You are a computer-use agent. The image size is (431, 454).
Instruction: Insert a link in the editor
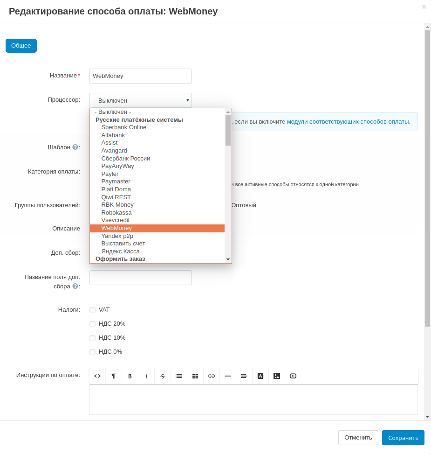[x=212, y=376]
